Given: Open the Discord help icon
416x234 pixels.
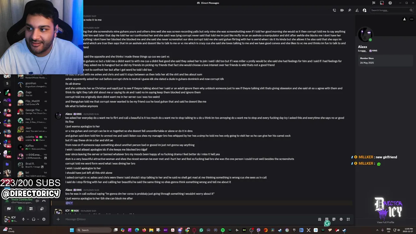Looking at the screenshot, I should (x=390, y=3).
